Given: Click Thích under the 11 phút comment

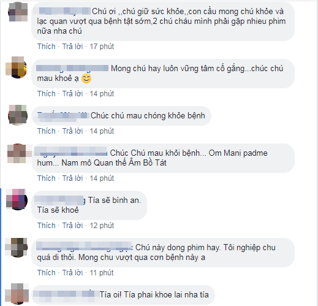Looking at the screenshot, I should pyautogui.click(x=47, y=273).
